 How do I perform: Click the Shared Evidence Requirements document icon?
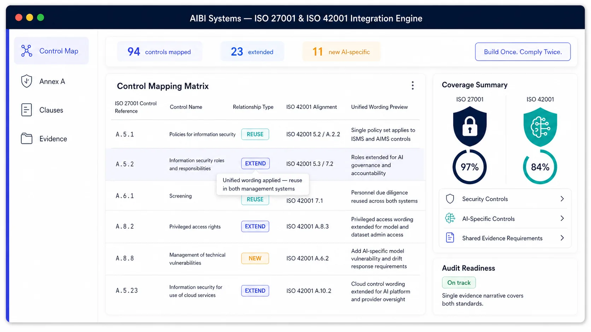tap(450, 238)
